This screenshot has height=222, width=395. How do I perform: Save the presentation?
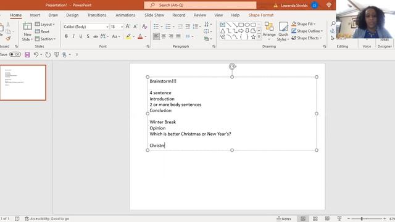(27, 55)
